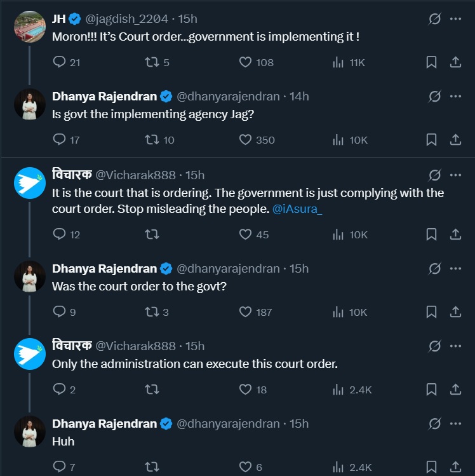View analytics of Dhanya's 350-like reply
Screen dimensions: 475x476
click(338, 140)
